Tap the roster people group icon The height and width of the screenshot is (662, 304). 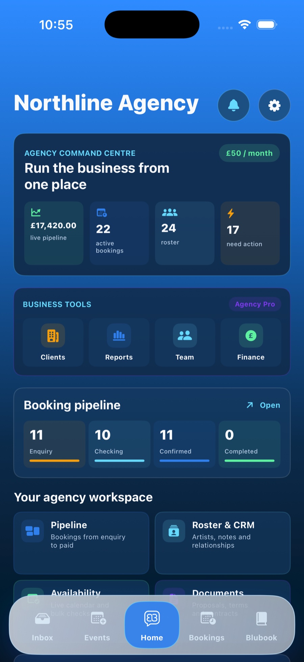pos(170,212)
